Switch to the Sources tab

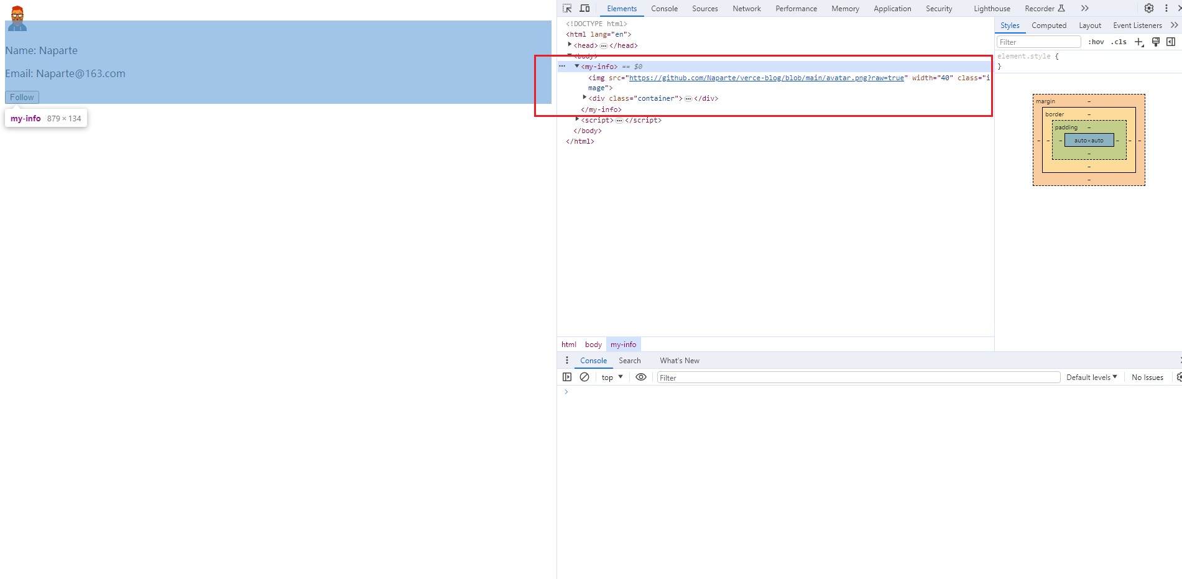coord(705,9)
